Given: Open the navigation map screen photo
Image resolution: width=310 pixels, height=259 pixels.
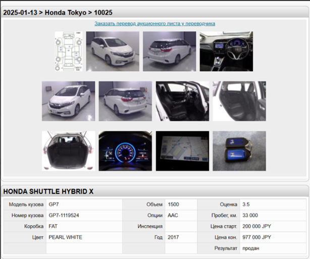Looking at the screenshot, I should click(x=182, y=151).
